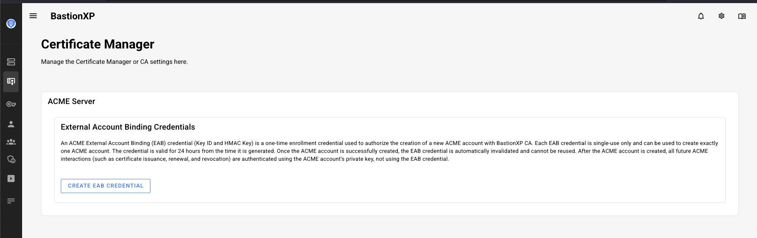This screenshot has height=238, width=757.
Task: Open the documentation book icon
Action: click(742, 16)
